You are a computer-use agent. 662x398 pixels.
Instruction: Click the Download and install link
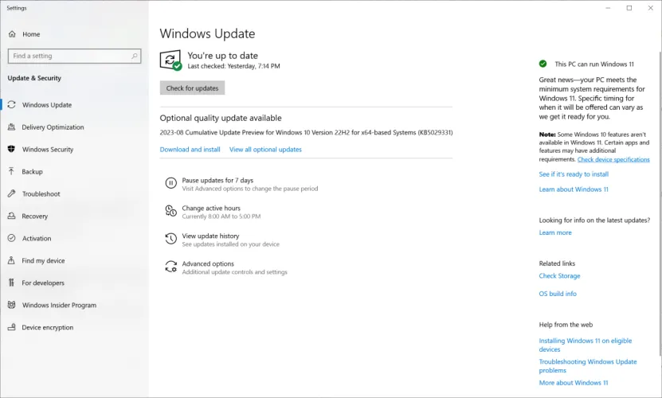[190, 150]
